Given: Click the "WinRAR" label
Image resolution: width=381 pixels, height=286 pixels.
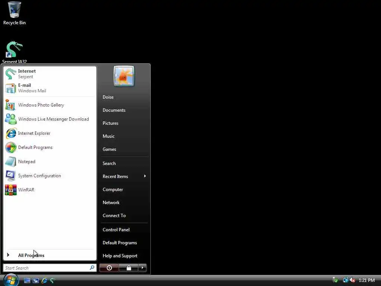Looking at the screenshot, I should 26,190.
